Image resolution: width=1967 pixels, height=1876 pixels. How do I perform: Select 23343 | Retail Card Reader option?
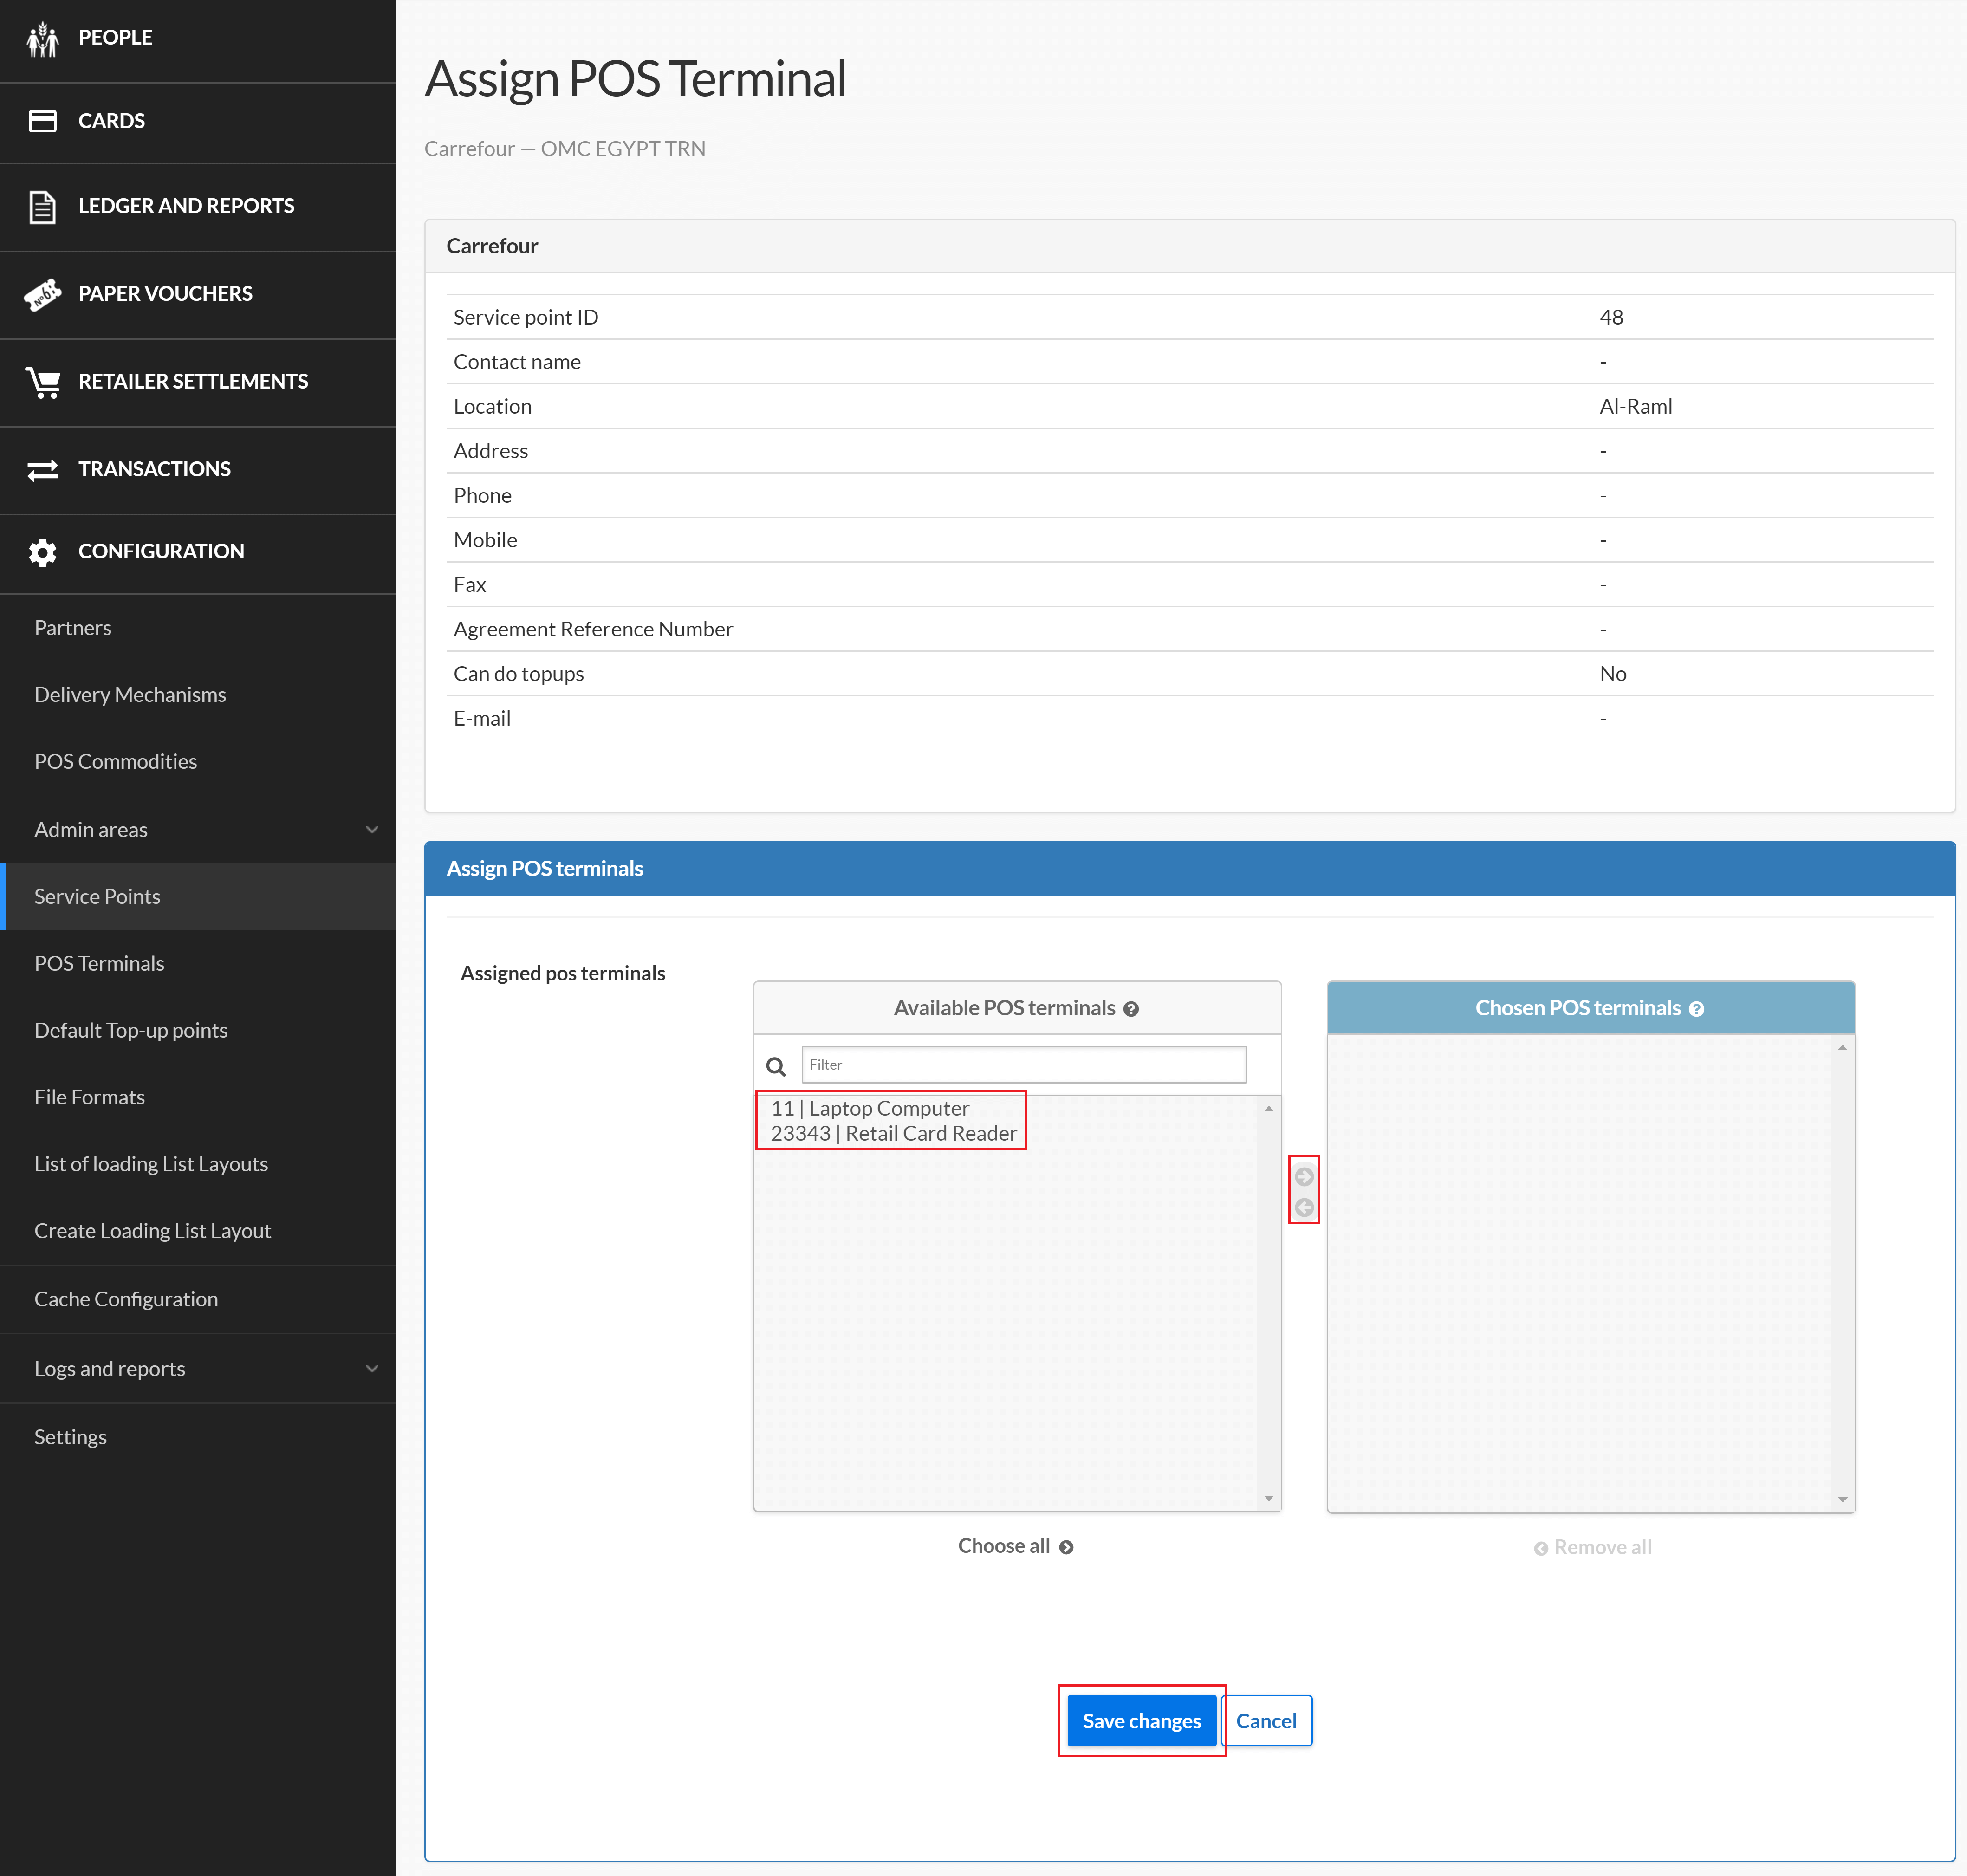point(893,1133)
